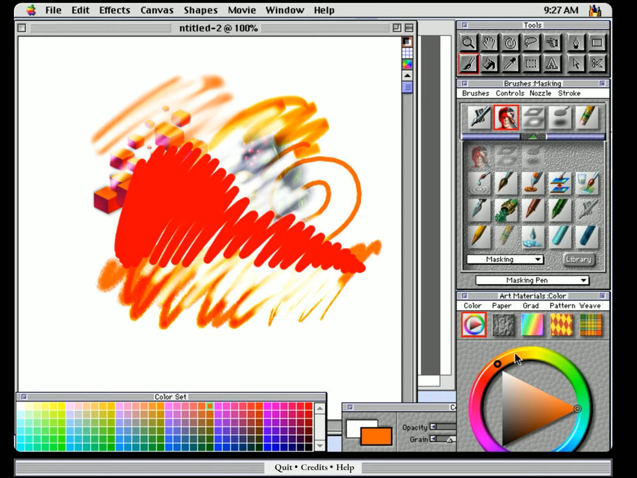Pick the Water Color brush with glass
Image resolution: width=637 pixels, height=478 pixels.
(587, 183)
